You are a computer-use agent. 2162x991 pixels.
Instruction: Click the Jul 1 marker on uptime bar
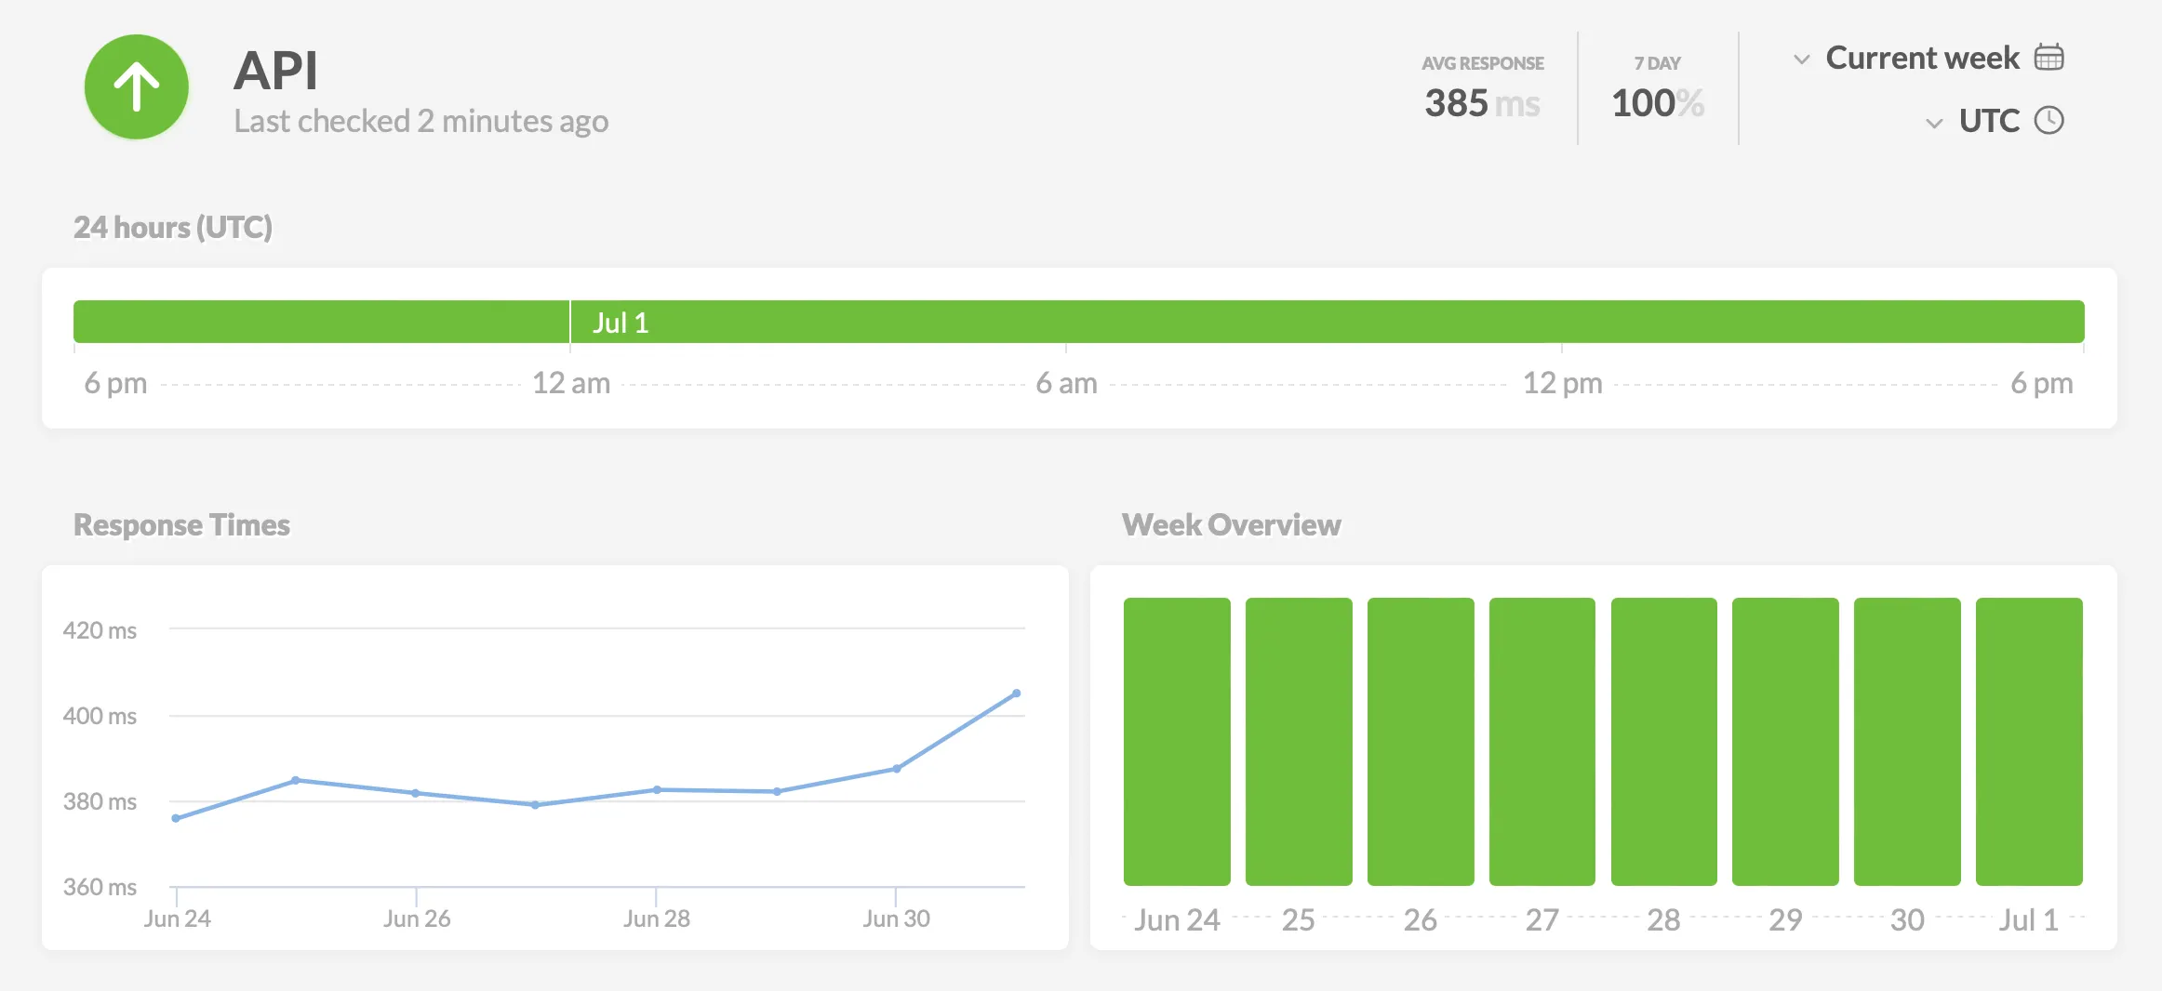click(620, 323)
